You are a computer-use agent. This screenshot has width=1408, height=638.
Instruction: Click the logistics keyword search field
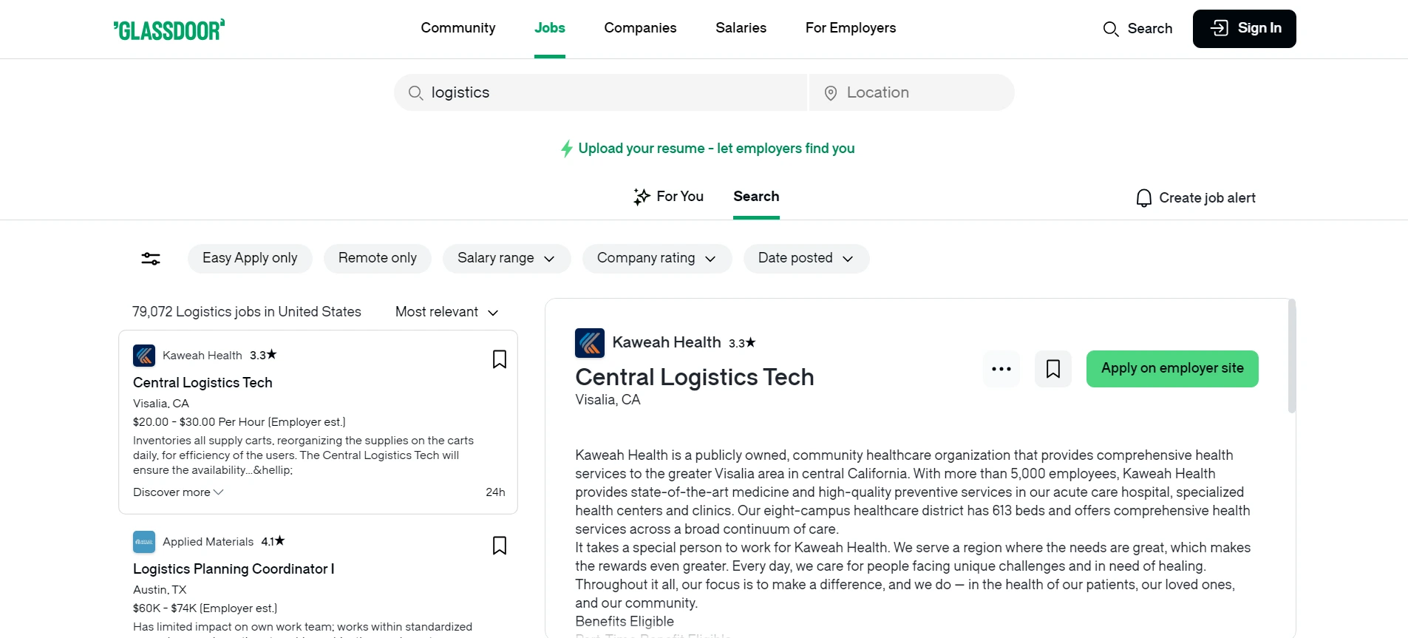(x=601, y=92)
